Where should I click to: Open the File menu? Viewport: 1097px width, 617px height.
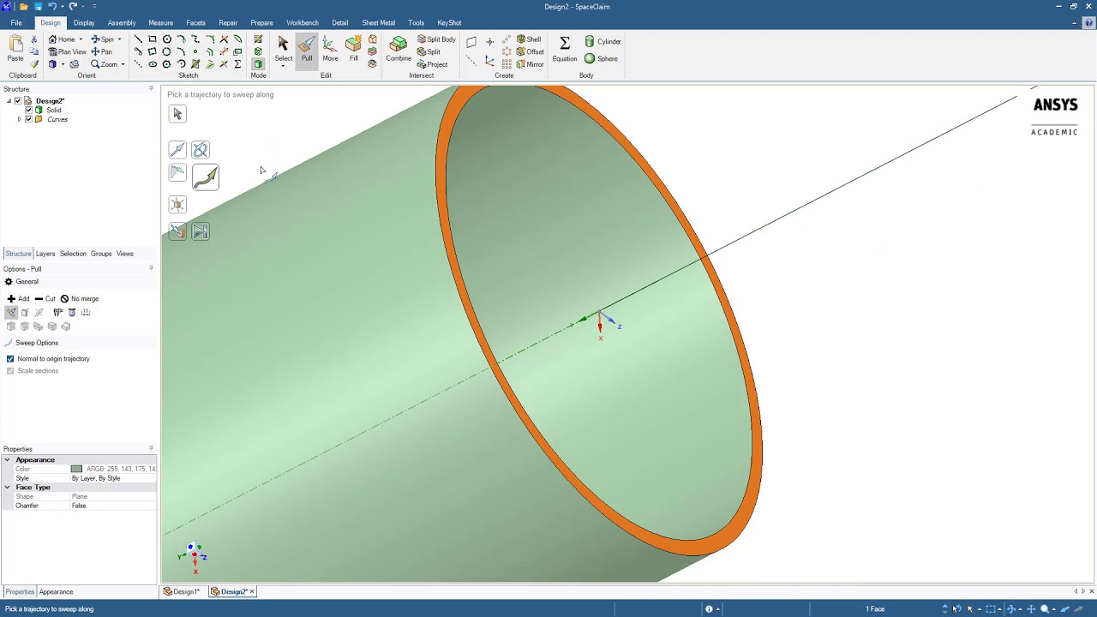[16, 23]
